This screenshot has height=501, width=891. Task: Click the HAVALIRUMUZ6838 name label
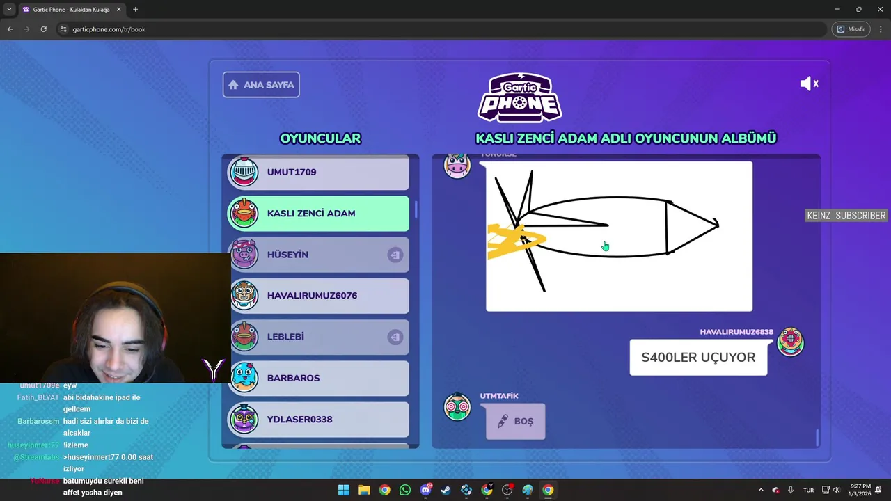point(736,332)
